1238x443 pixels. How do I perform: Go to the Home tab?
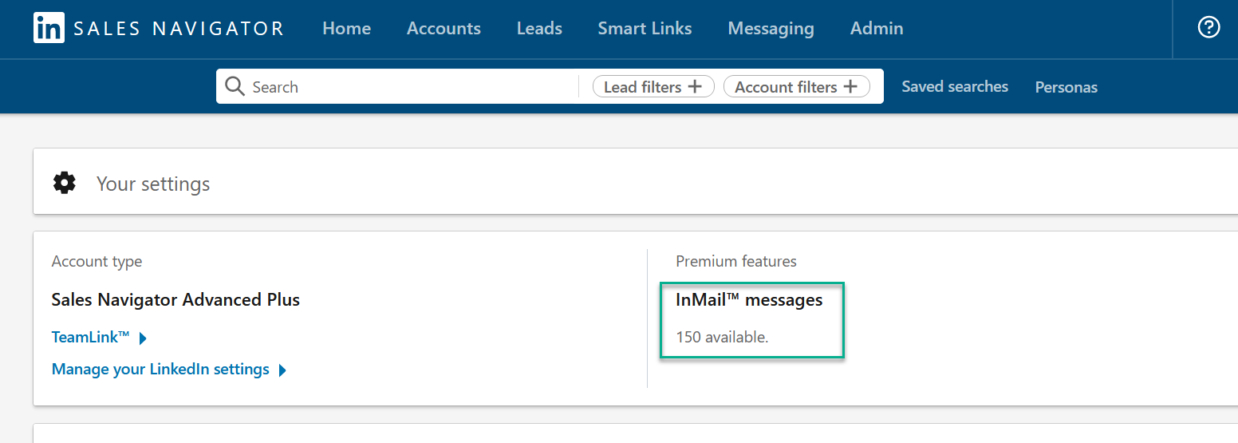click(346, 29)
